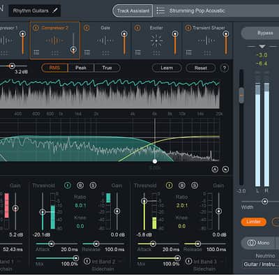Grab the Compressor 2 module drag handle dots
This screenshot has height=279, width=279.
[x=55, y=53]
